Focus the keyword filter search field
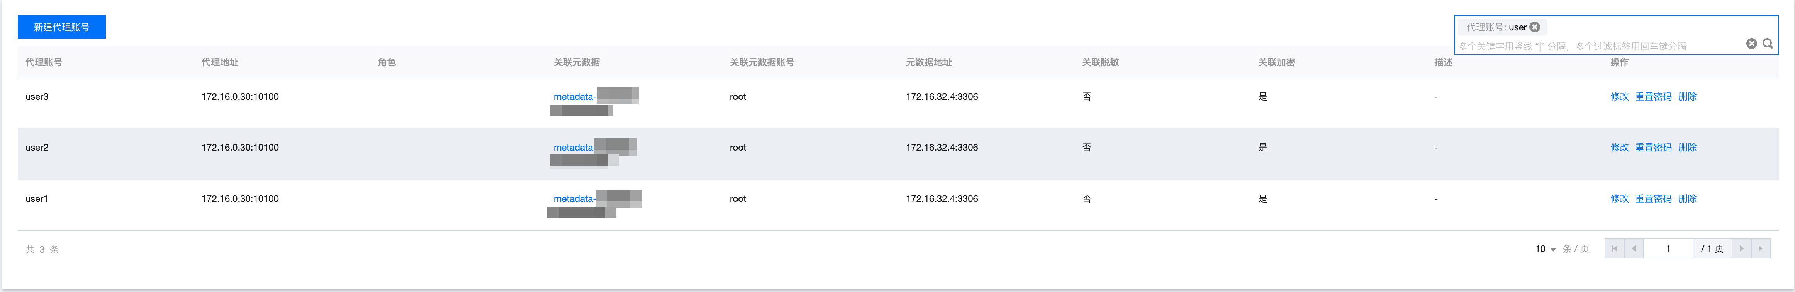 click(1600, 46)
